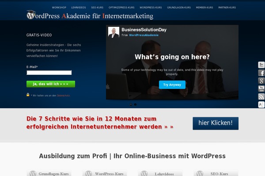
Task: Click the padlock icon near Datenschutz note
Action: [28, 95]
